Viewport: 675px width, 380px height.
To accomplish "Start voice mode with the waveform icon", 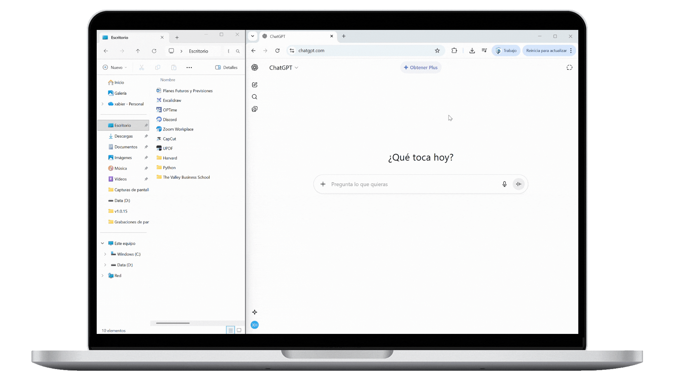I will click(519, 184).
